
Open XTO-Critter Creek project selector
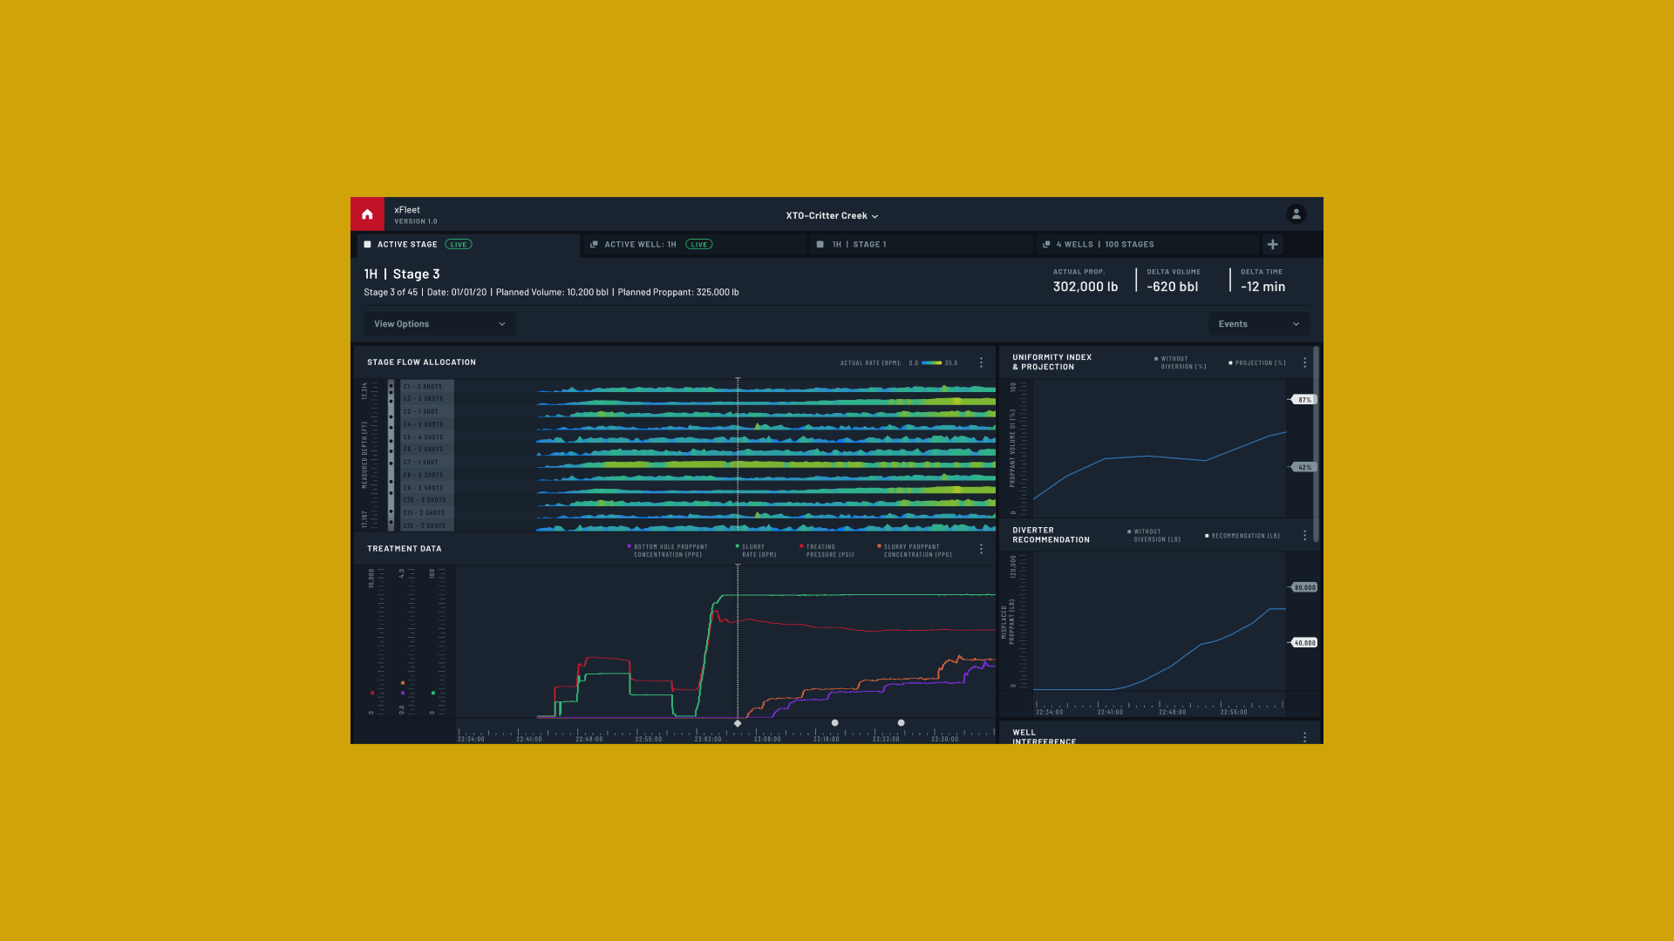point(832,216)
